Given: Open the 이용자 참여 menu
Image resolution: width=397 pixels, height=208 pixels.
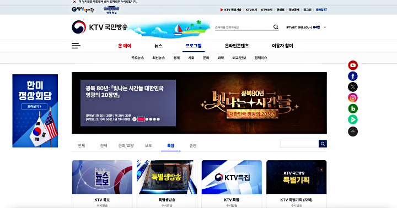Looking at the screenshot, I should point(282,46).
